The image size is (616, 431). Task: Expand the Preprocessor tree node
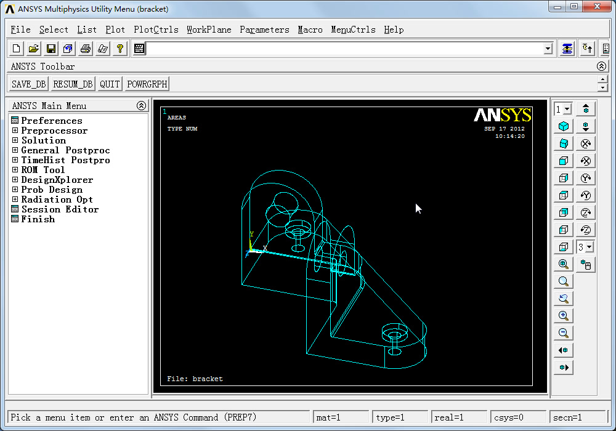(15, 131)
